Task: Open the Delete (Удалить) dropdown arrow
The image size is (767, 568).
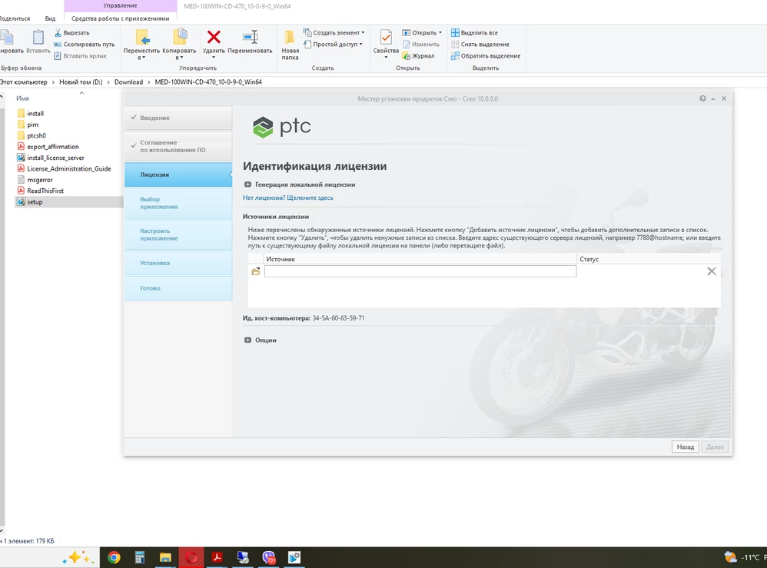Action: pyautogui.click(x=214, y=57)
